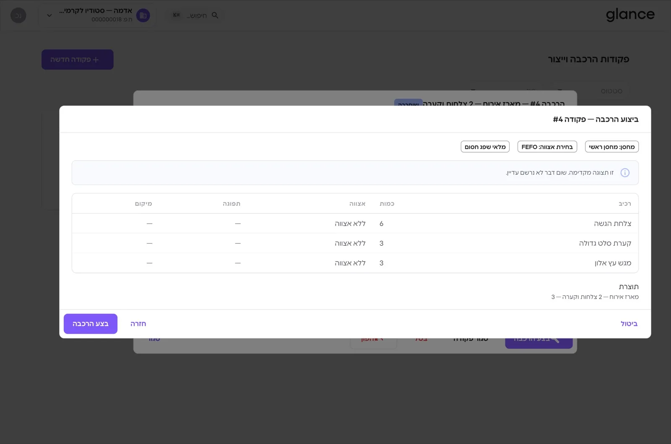This screenshot has width=671, height=444.
Task: Click quantity 3 in the קערת סלט גדולה row
Action: (x=381, y=243)
